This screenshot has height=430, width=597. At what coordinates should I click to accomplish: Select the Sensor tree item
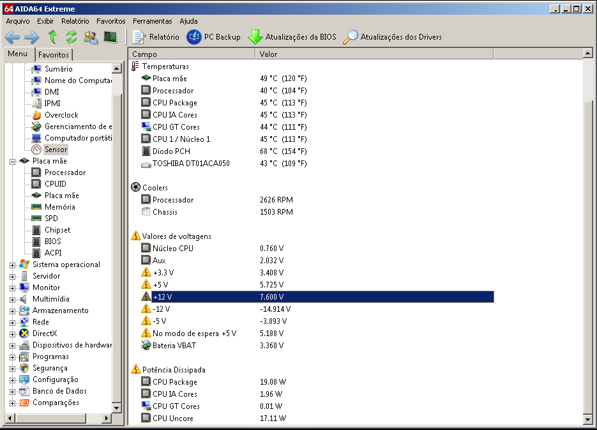pos(56,150)
